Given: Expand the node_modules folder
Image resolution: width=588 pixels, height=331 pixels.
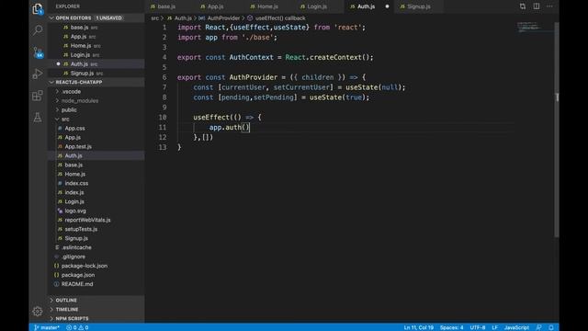Looking at the screenshot, I should point(80,101).
